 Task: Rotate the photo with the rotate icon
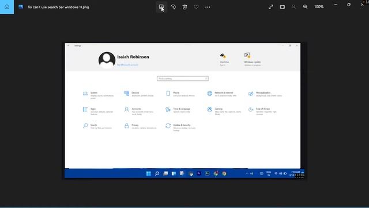coord(173,7)
